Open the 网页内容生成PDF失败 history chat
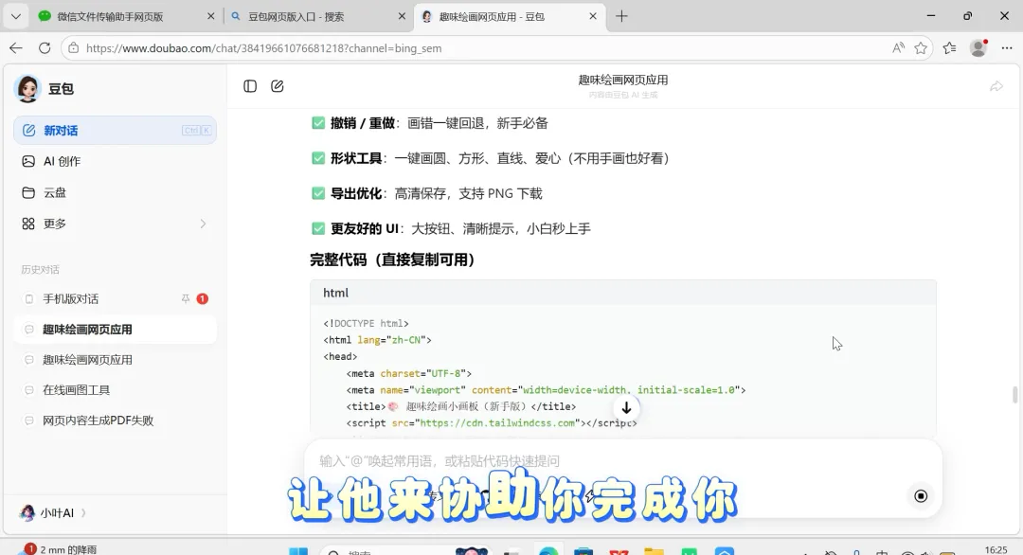This screenshot has height=555, width=1023. click(x=115, y=421)
